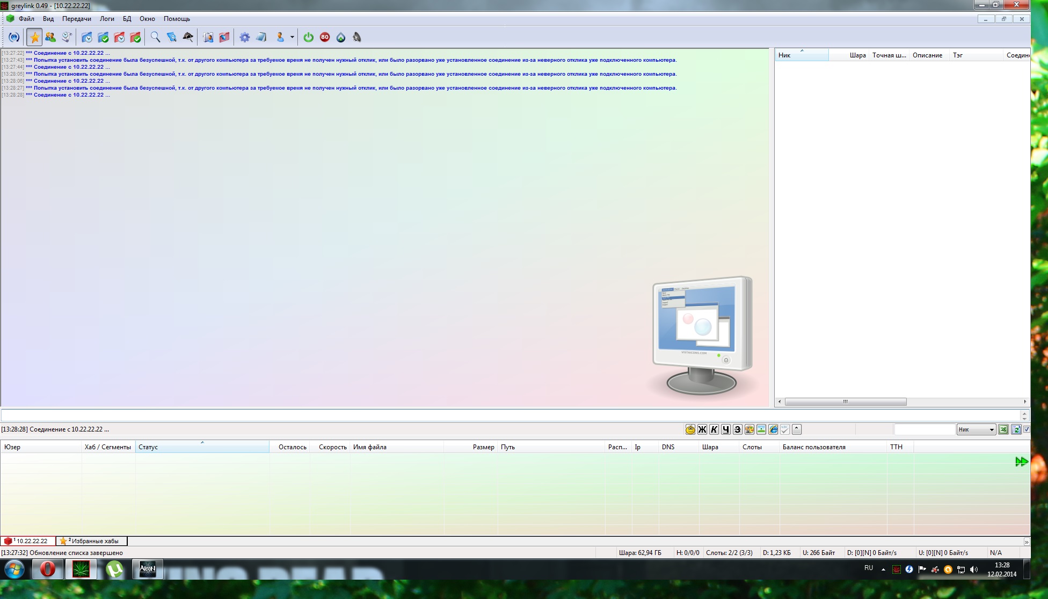Click the text color palette icon
The image size is (1048, 599).
tap(749, 429)
